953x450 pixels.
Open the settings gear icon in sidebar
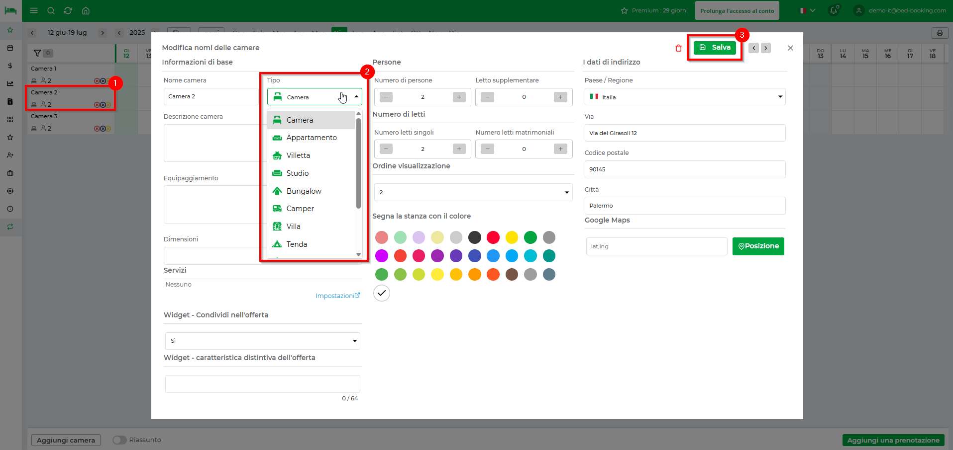coord(10,191)
